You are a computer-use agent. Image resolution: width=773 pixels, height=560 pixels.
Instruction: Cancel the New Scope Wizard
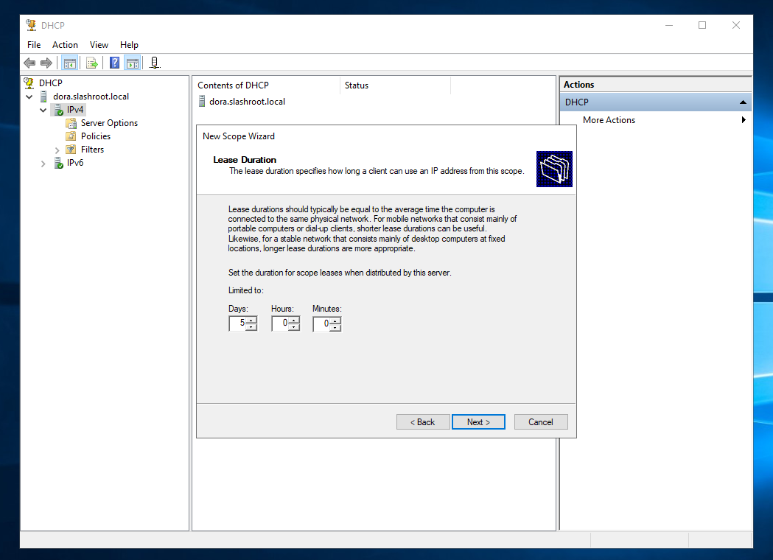pyautogui.click(x=540, y=422)
